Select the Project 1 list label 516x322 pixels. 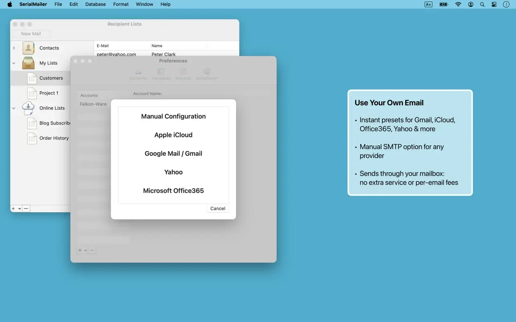pos(49,93)
